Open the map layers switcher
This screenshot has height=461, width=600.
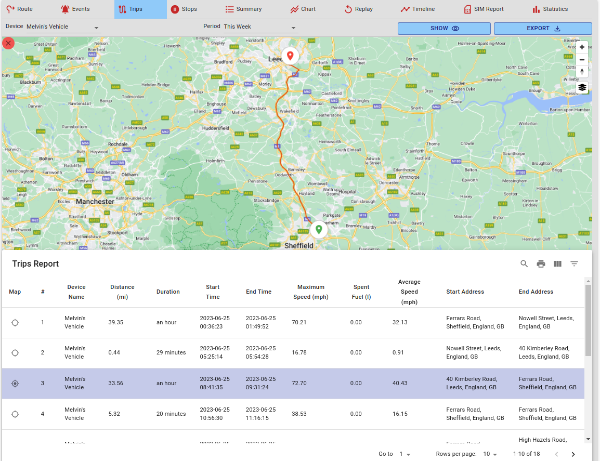[x=582, y=88]
